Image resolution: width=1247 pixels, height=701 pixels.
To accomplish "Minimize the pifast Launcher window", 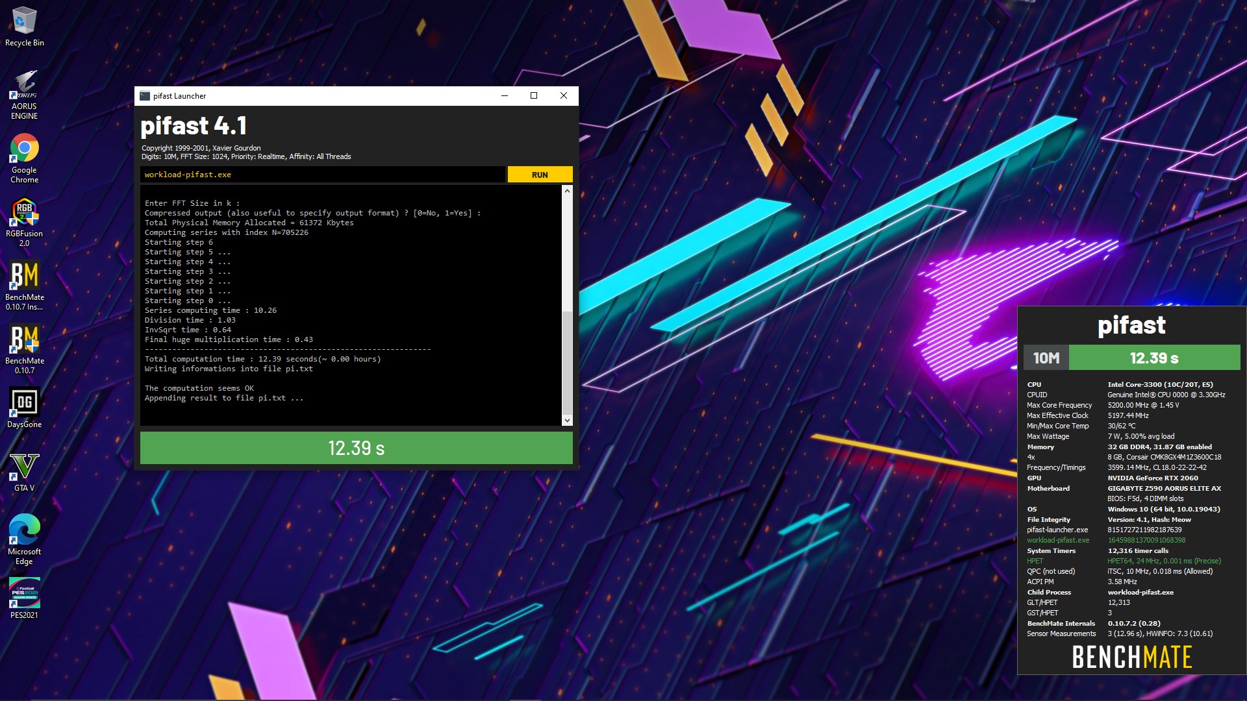I will pyautogui.click(x=504, y=95).
